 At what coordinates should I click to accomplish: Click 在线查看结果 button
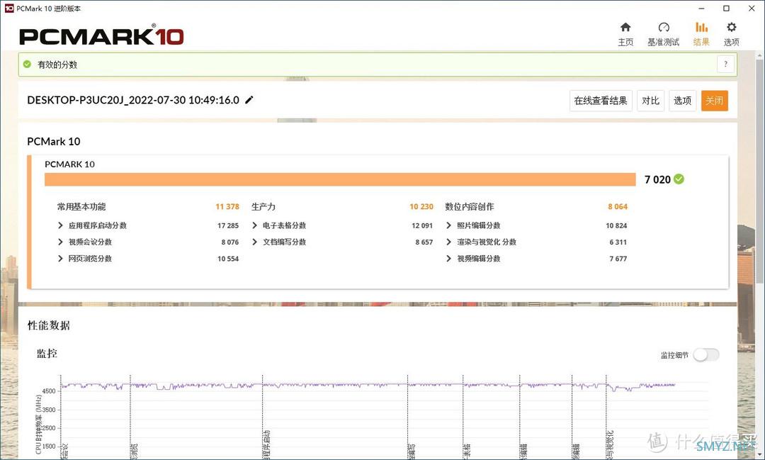pos(601,101)
